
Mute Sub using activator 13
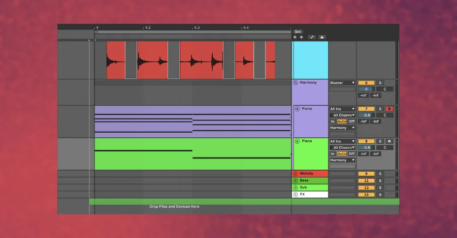pos(366,187)
